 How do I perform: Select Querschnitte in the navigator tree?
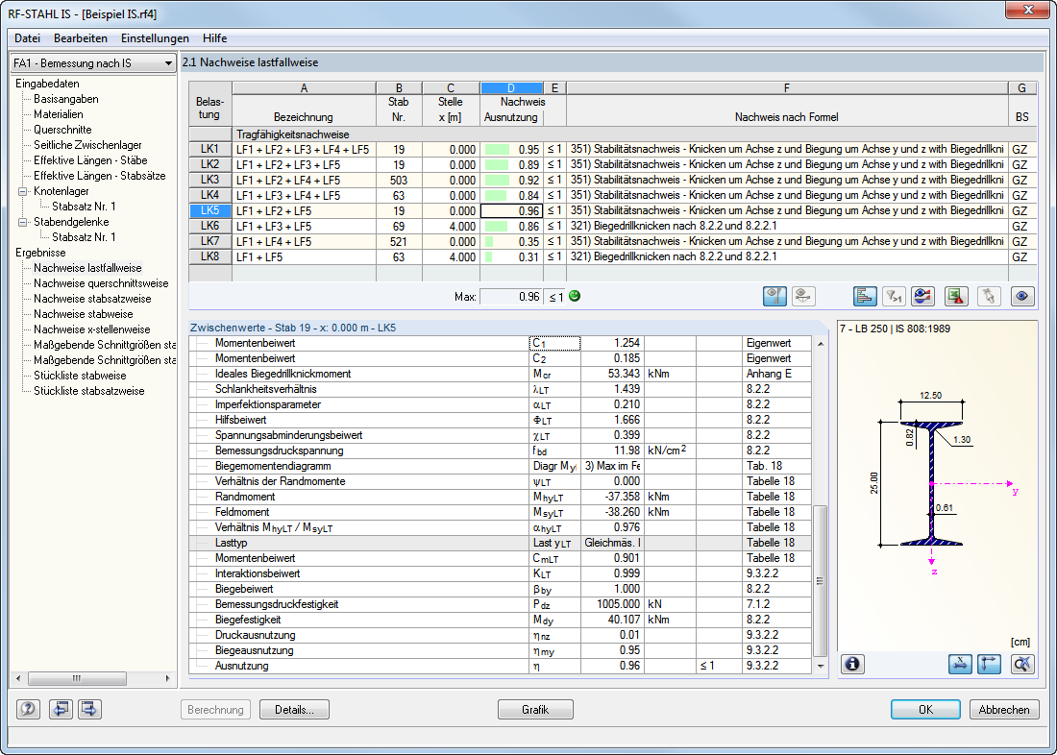click(x=62, y=130)
